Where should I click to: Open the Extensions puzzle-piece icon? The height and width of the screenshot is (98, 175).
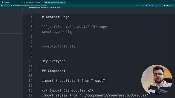click(164, 5)
